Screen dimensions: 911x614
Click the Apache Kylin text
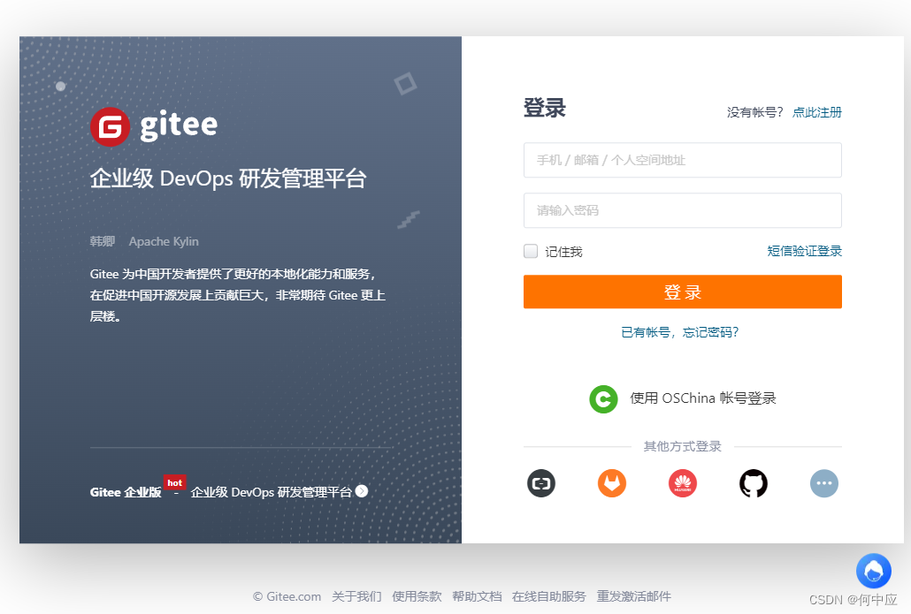(x=164, y=241)
